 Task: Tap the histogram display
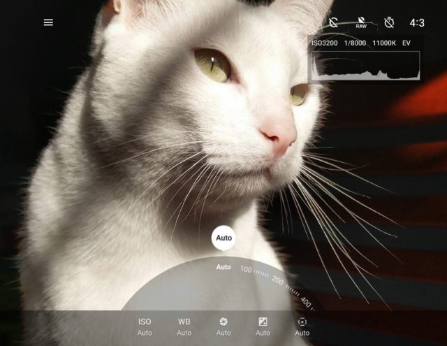click(366, 65)
